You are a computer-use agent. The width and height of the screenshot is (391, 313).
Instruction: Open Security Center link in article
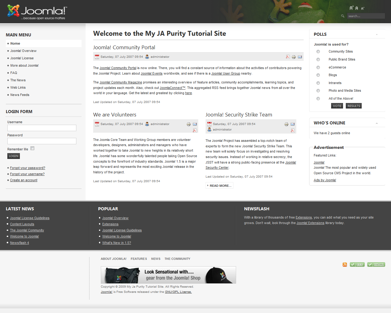coord(217,168)
